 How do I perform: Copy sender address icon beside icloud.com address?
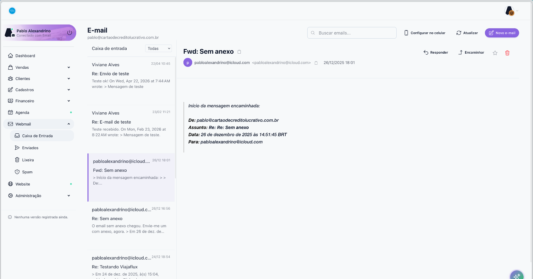(316, 63)
